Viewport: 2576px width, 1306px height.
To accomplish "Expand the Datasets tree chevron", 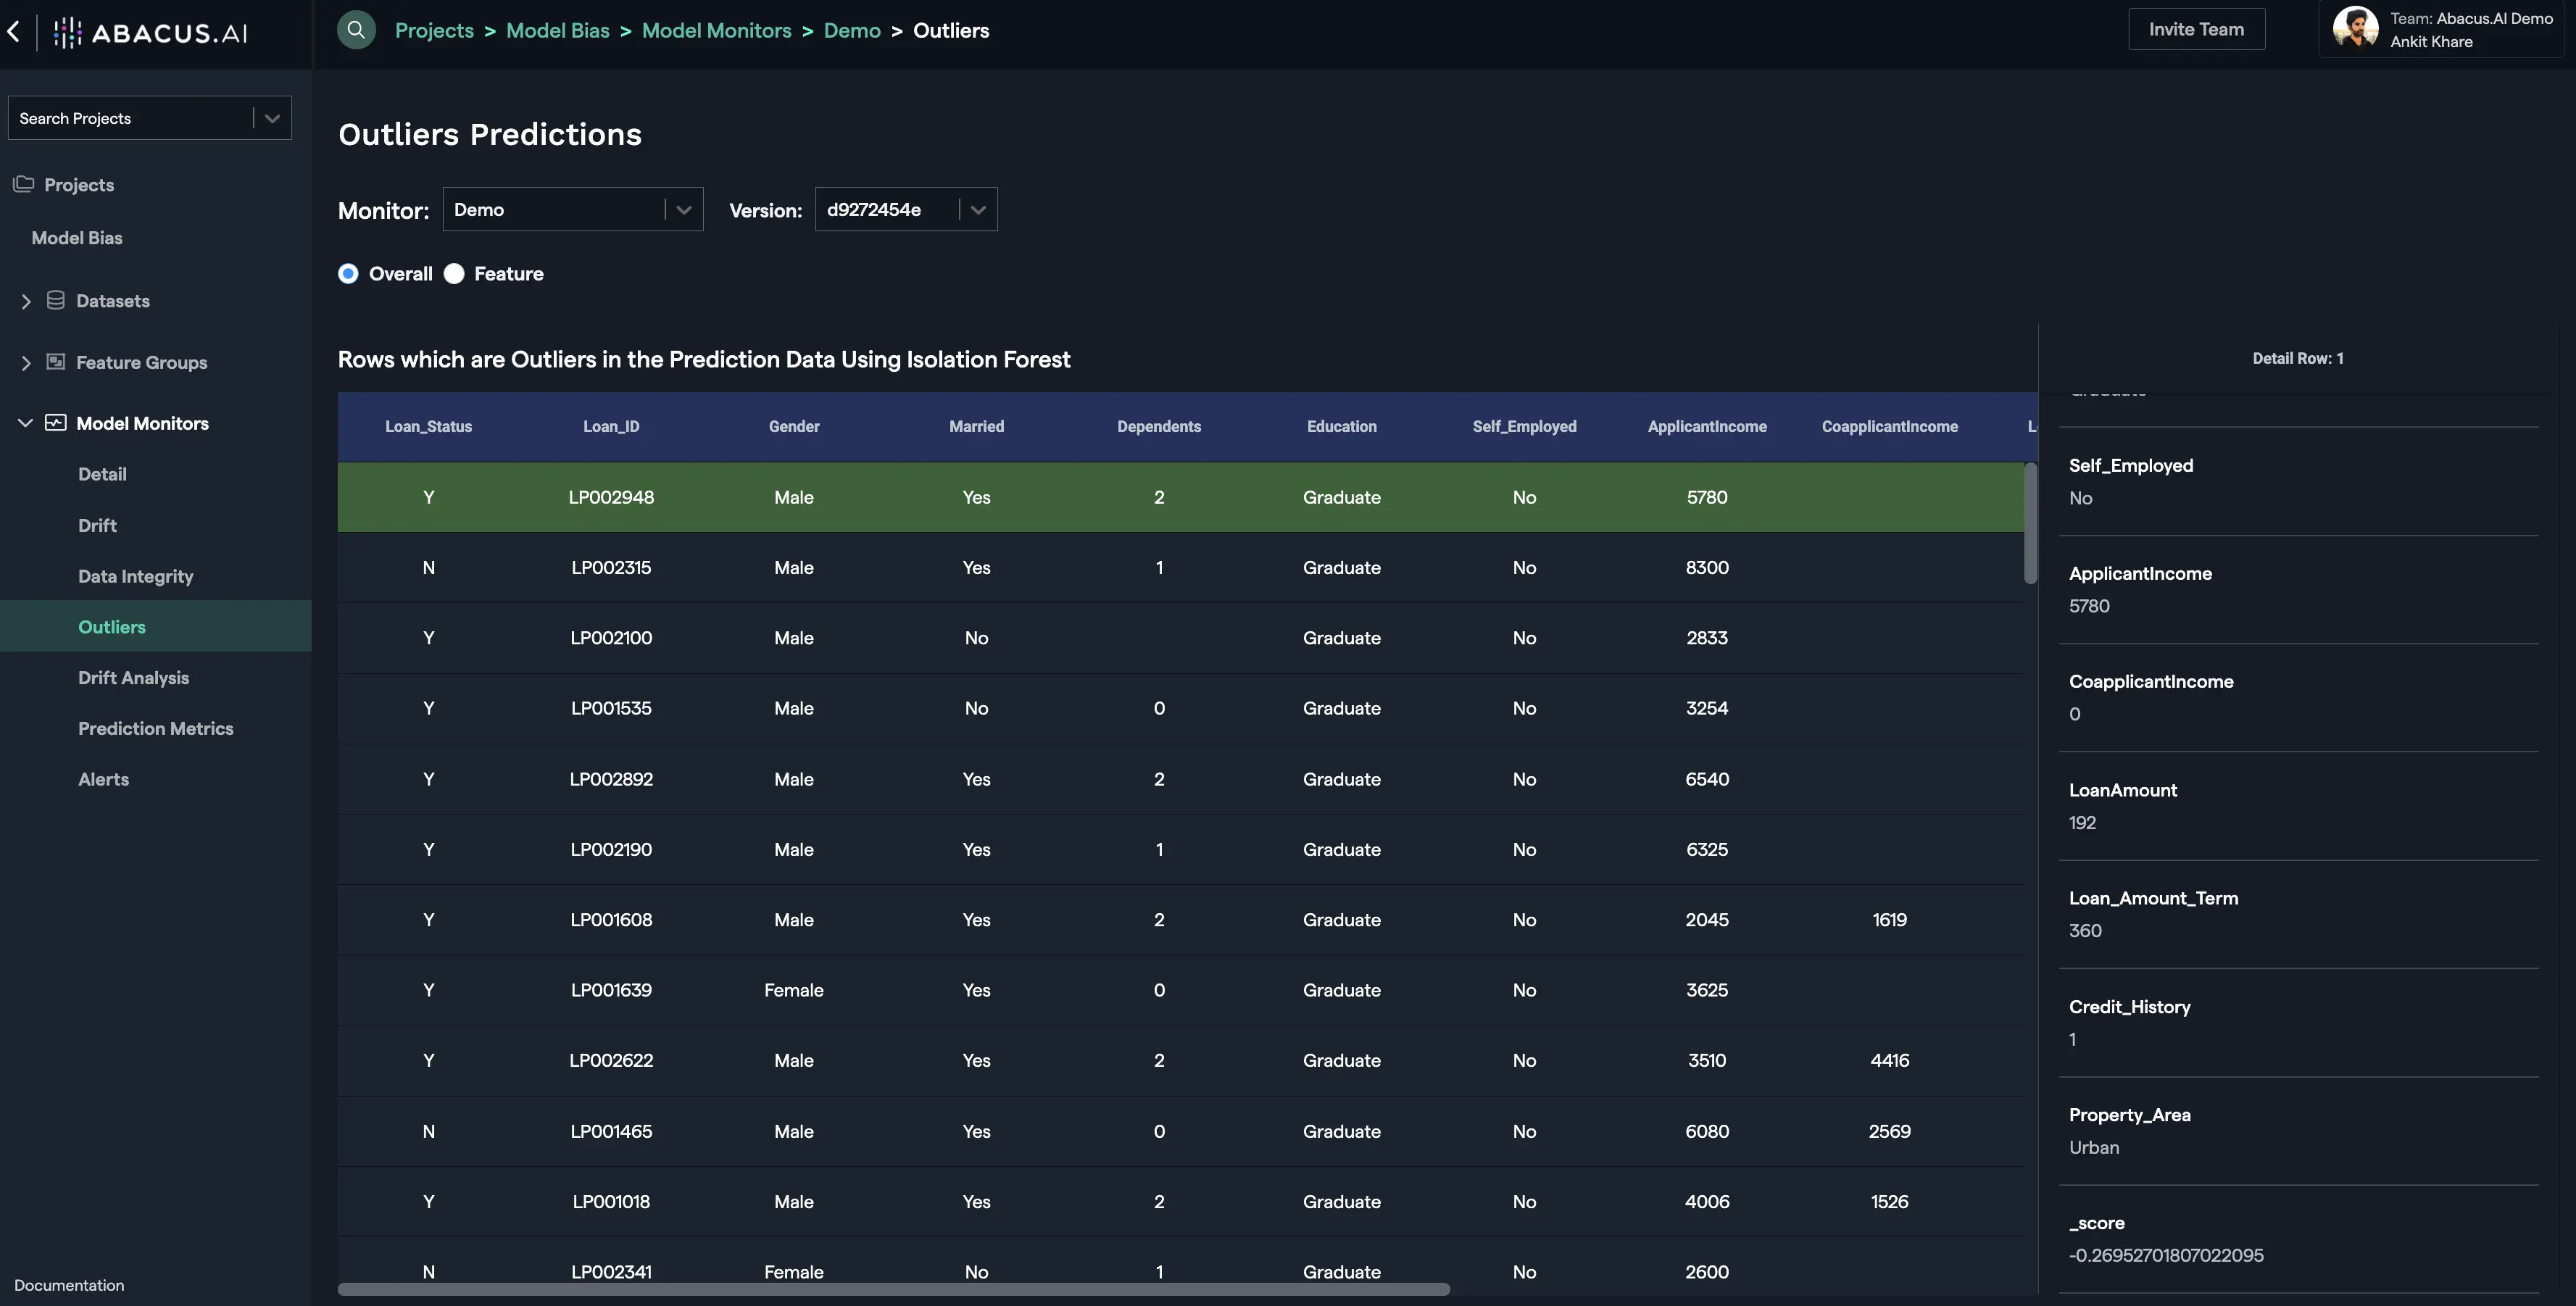I will click(26, 301).
